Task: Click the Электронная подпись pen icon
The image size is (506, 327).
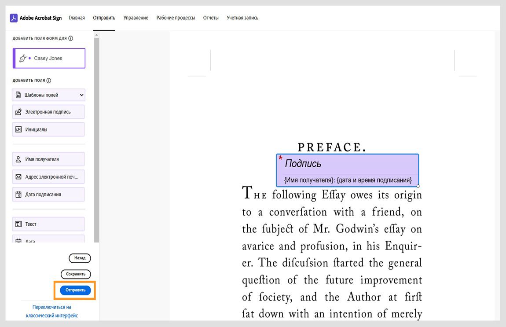Action: coord(18,112)
